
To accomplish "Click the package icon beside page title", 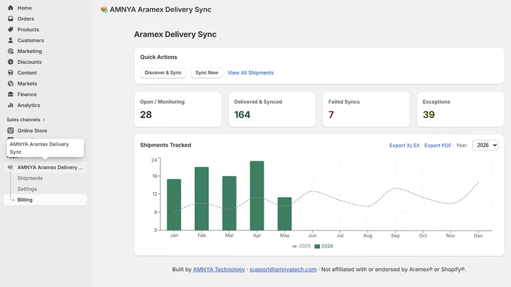I will click(104, 10).
